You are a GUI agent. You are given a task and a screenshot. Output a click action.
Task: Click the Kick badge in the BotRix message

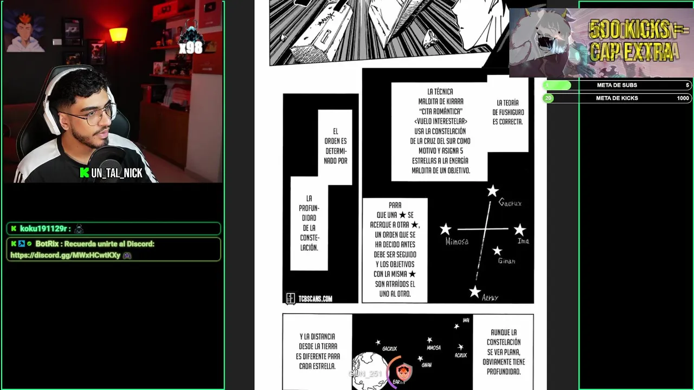tap(14, 244)
